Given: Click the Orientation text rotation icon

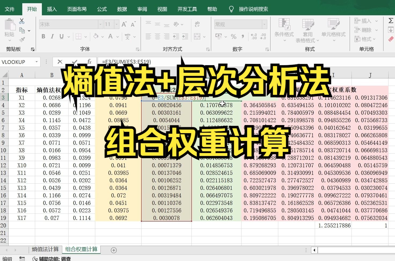Looking at the screenshot, I should 176,24.
